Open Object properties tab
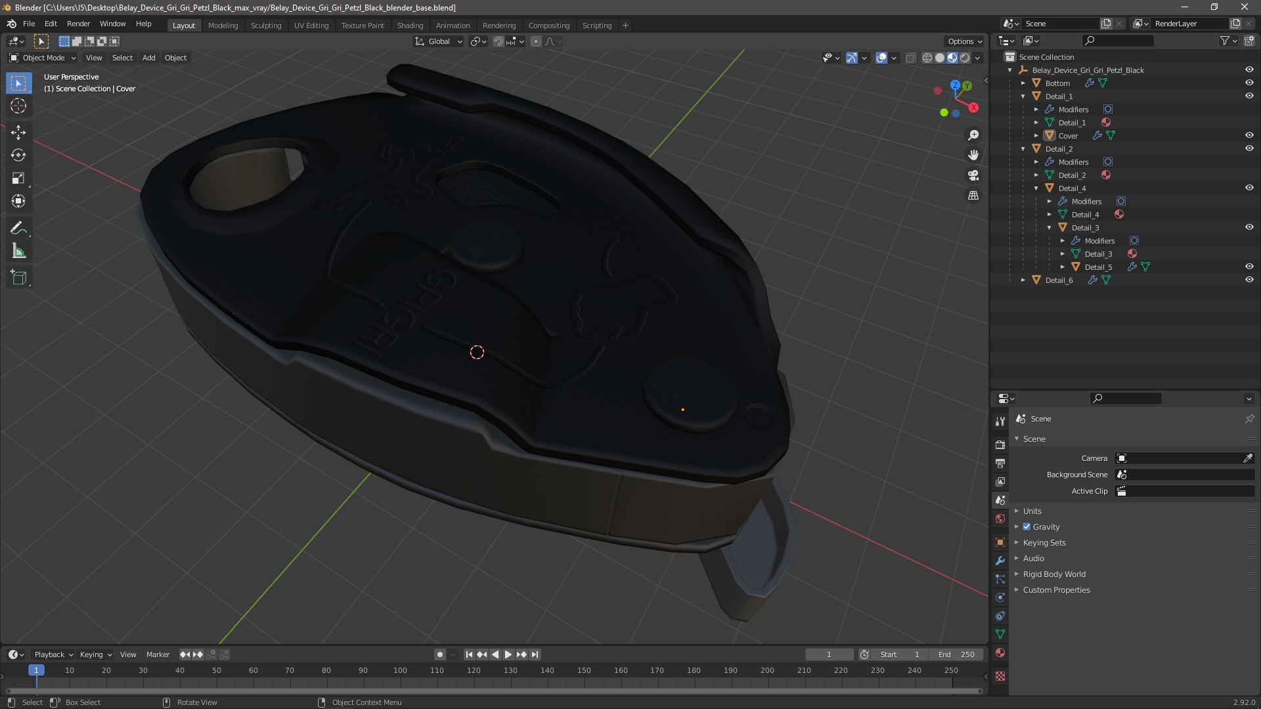Image resolution: width=1261 pixels, height=709 pixels. point(1000,542)
